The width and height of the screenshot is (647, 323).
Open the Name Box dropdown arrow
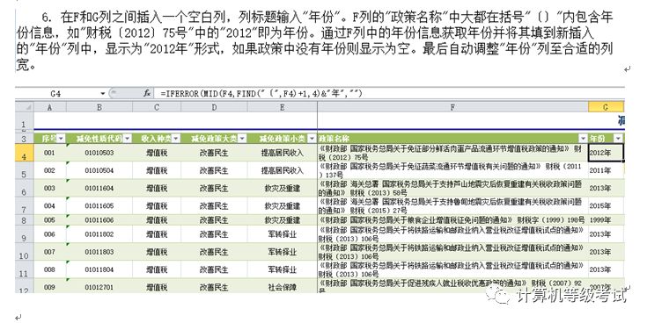pos(103,94)
